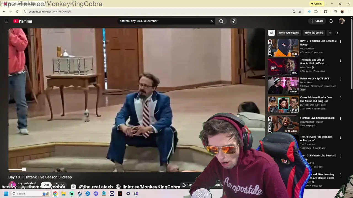Open Steam from the taskbar
This screenshot has height=198, width=353.
coord(79,194)
